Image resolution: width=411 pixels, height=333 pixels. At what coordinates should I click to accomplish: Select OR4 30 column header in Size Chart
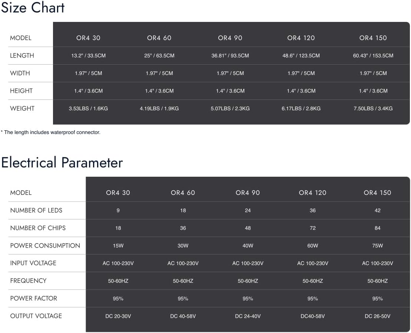[88, 38]
